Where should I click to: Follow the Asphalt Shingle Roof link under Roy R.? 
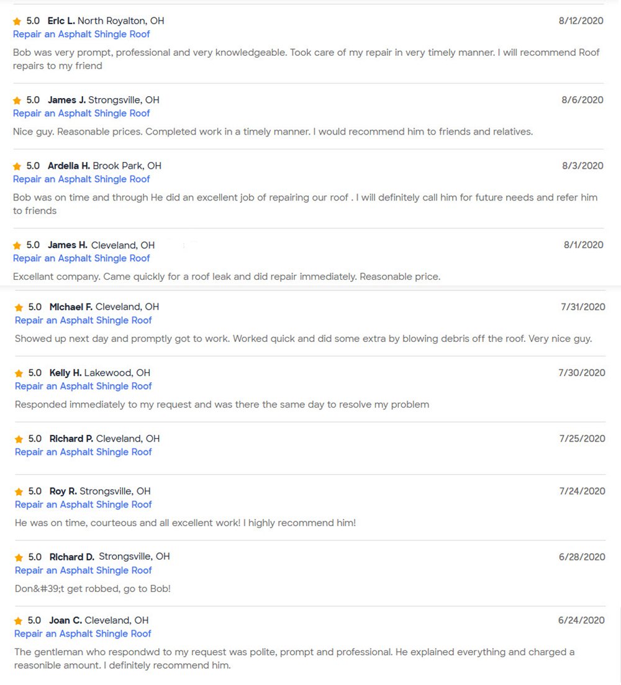[83, 504]
